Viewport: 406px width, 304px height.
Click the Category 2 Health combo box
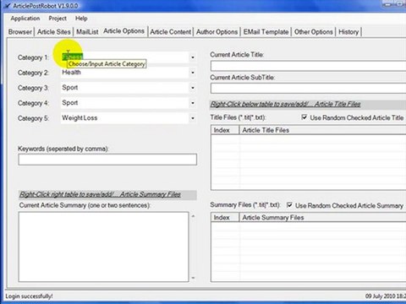129,73
